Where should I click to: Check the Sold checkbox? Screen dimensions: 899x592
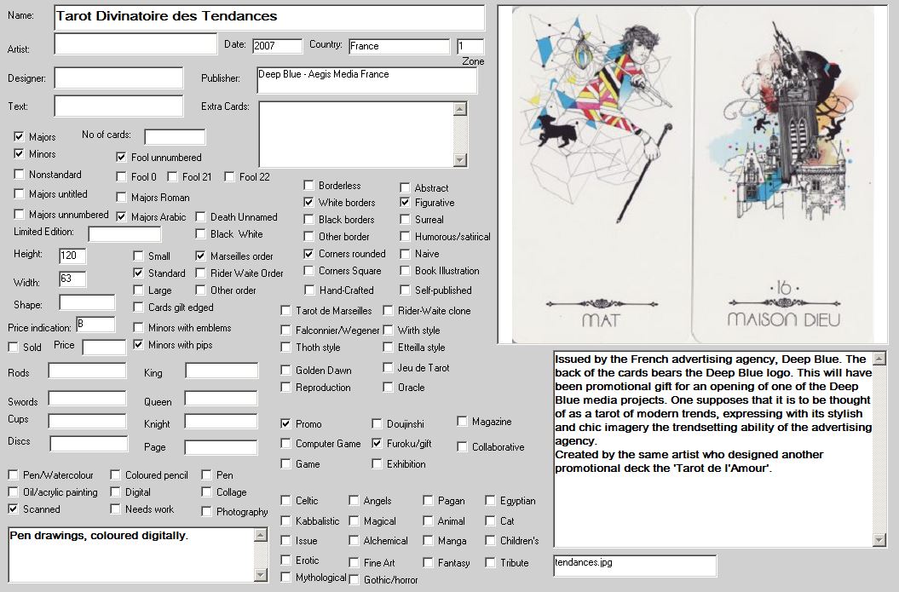pos(13,347)
